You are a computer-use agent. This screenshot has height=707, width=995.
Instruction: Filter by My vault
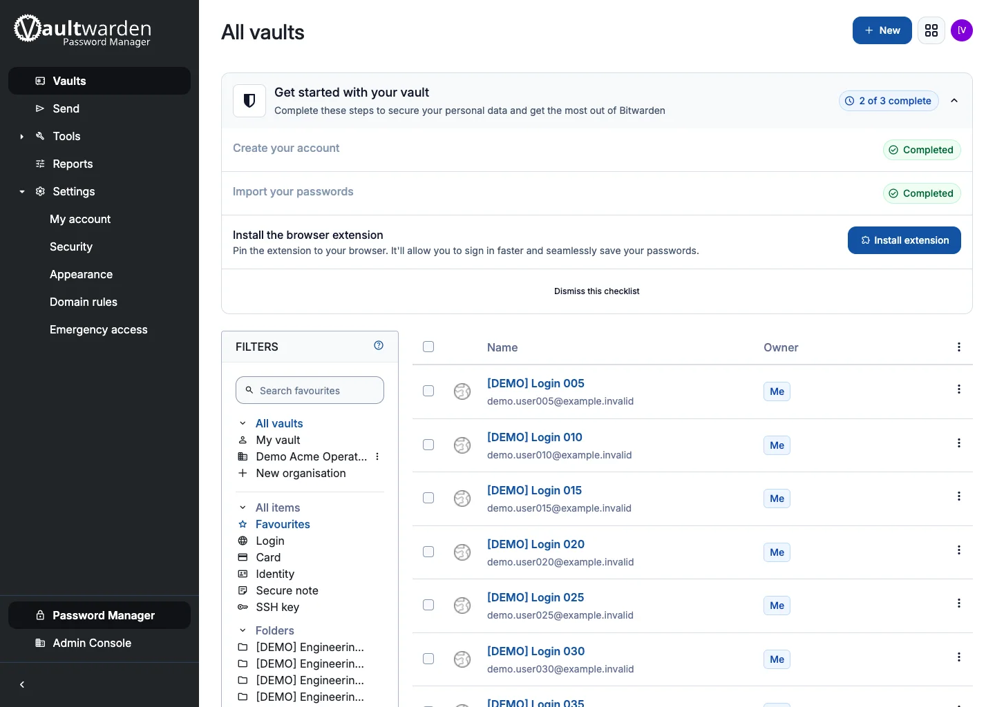pos(278,440)
